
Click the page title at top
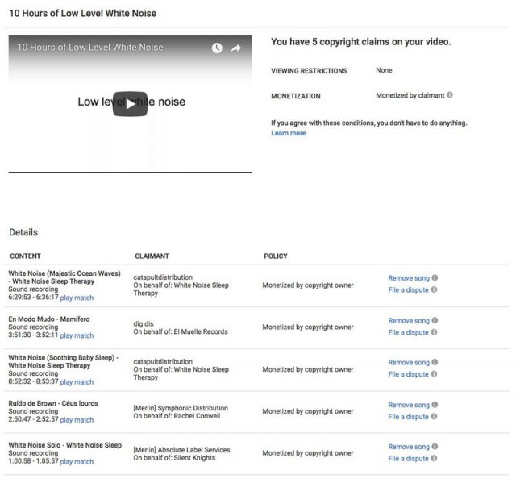click(82, 13)
